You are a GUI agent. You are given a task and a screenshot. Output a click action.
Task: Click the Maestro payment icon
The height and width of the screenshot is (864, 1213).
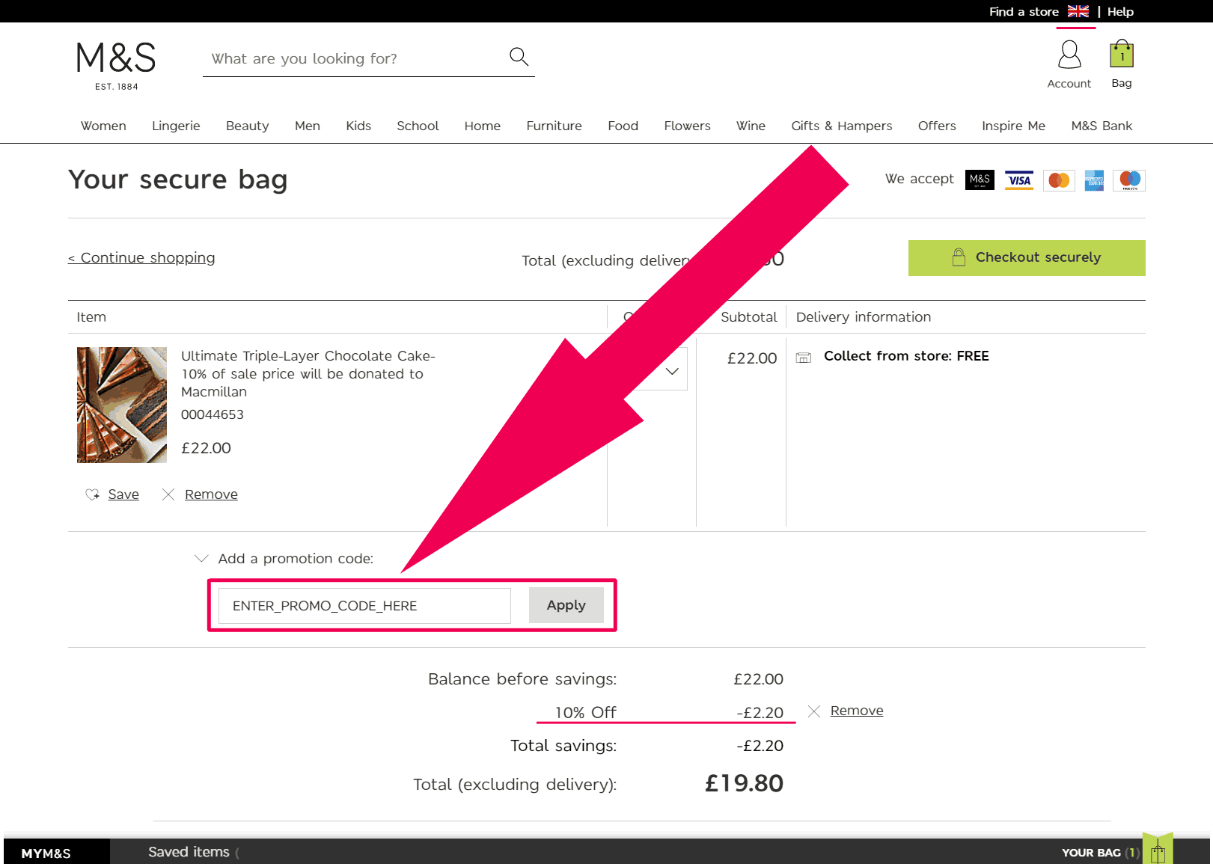point(1130,180)
